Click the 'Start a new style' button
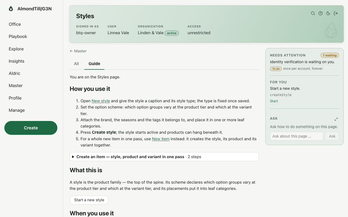The image size is (348, 217). [89, 200]
